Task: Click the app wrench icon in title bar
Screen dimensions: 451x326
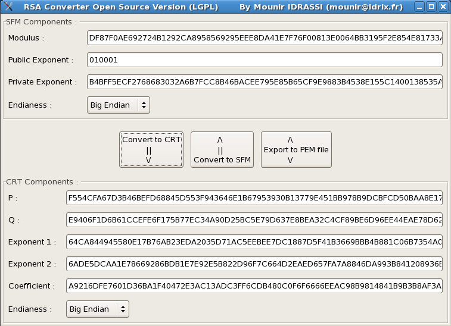Action: [x=8, y=7]
